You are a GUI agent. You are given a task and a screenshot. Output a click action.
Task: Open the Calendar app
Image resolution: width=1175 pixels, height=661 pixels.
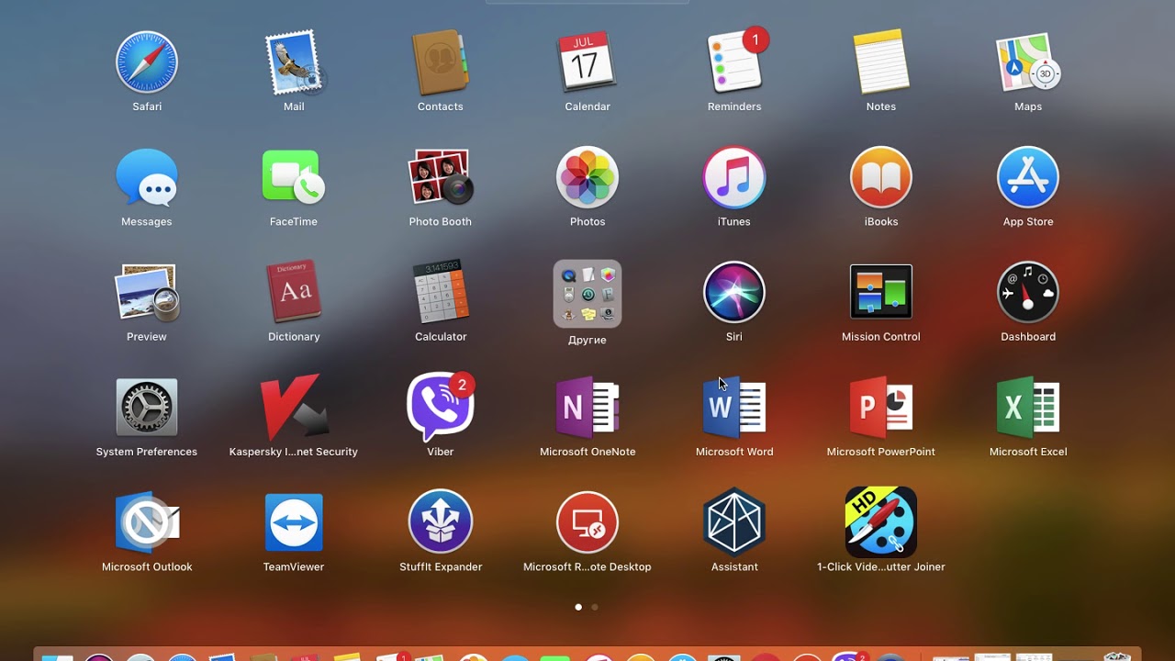point(587,63)
